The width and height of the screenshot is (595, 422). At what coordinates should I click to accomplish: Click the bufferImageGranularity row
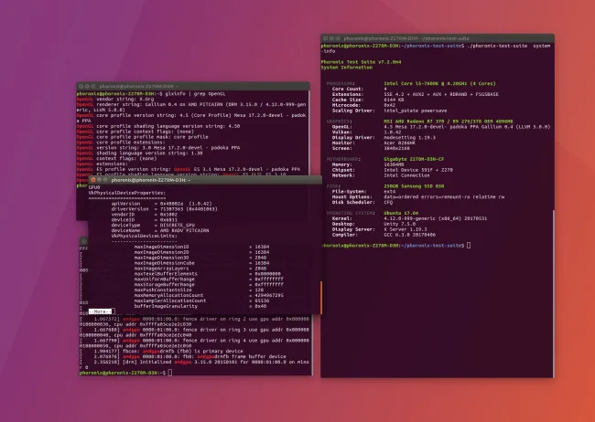coord(200,306)
